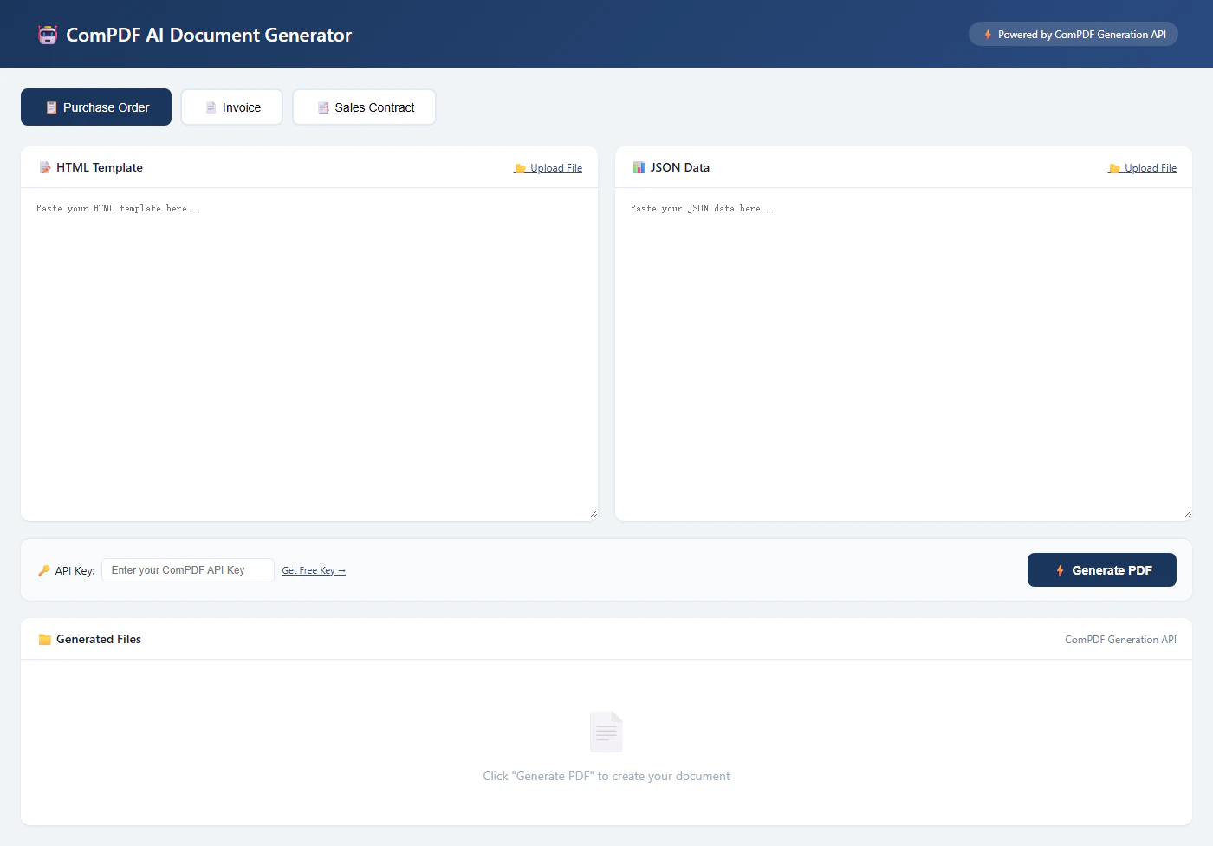Switch to the Invoice tab
Viewport: 1213px width, 846px height.
tap(232, 107)
